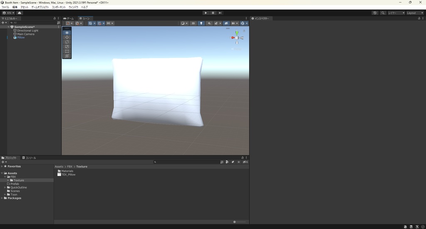
Task: Open the tool handle position dropdown
Action: [x=69, y=23]
